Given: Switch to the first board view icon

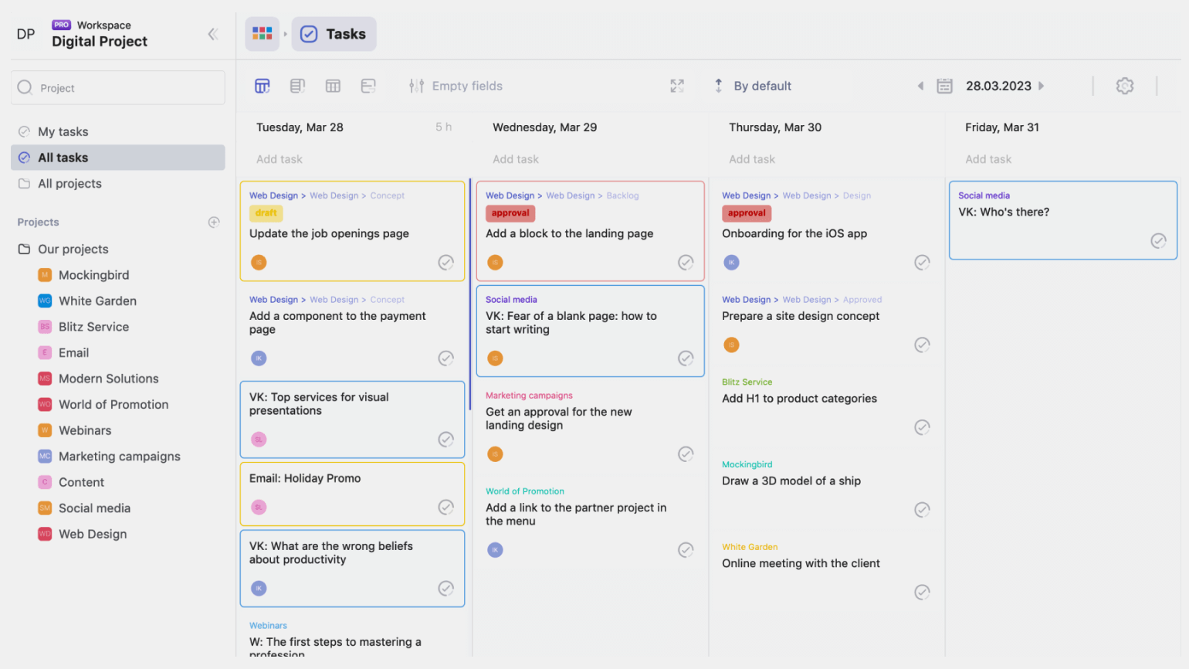Looking at the screenshot, I should click(263, 86).
